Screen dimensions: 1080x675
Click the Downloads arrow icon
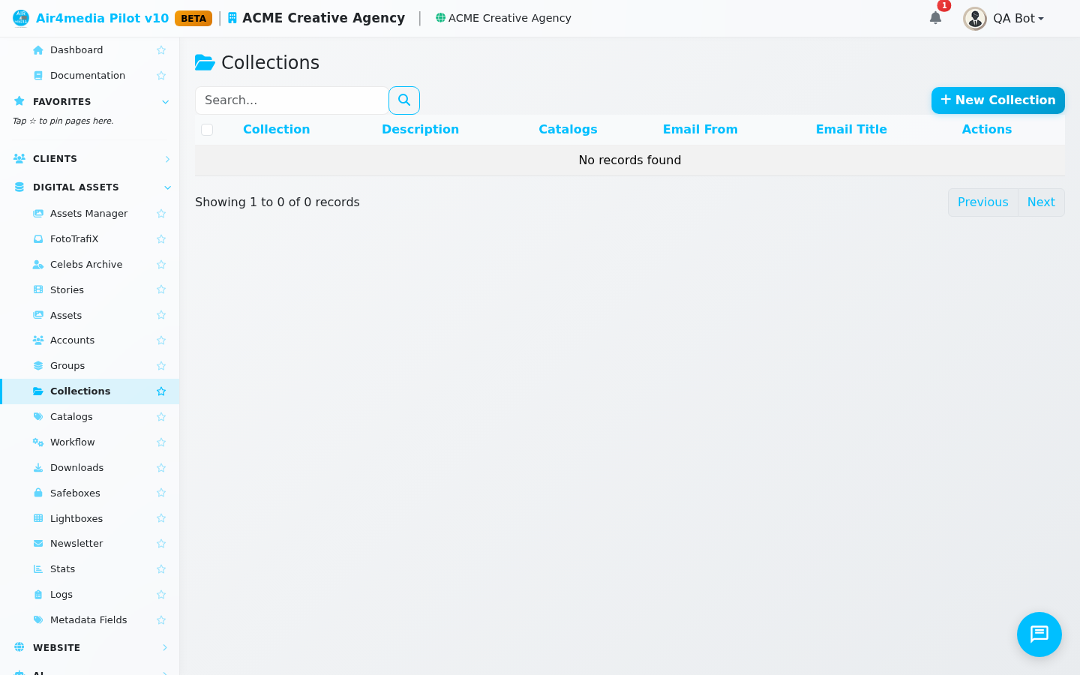[38, 468]
